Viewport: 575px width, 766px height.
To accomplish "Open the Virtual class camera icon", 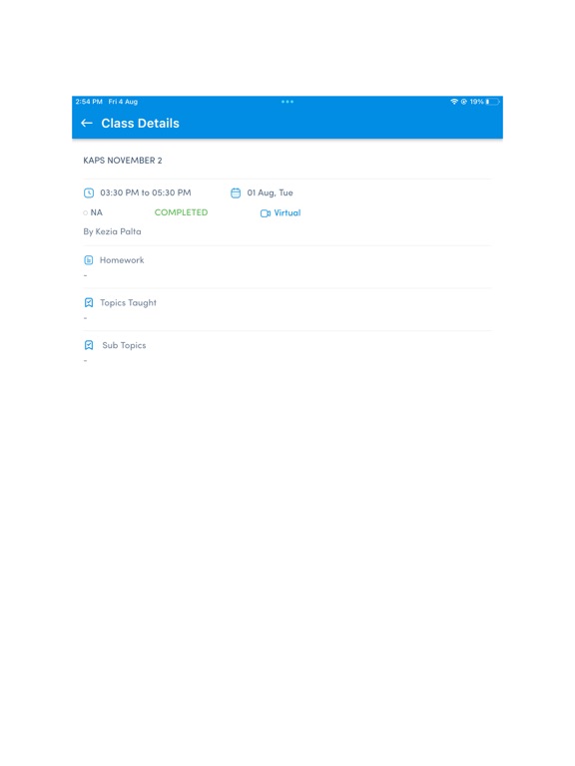I will [266, 213].
